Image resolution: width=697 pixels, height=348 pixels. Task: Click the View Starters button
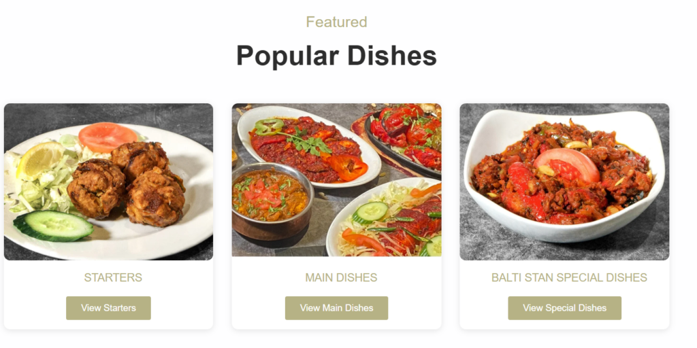(108, 308)
